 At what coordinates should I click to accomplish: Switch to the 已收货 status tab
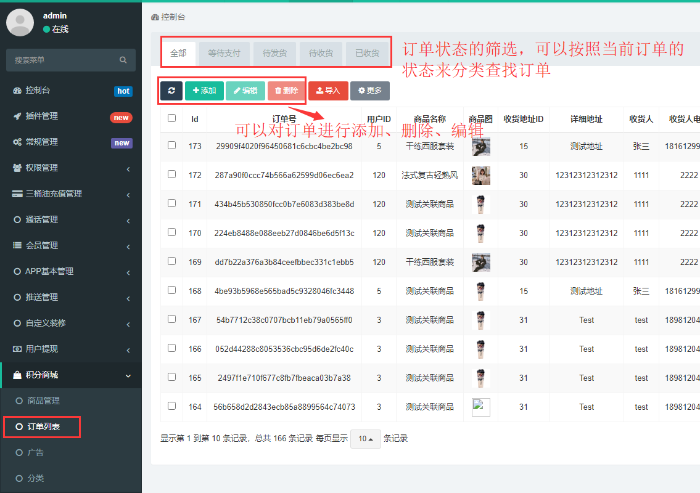367,54
